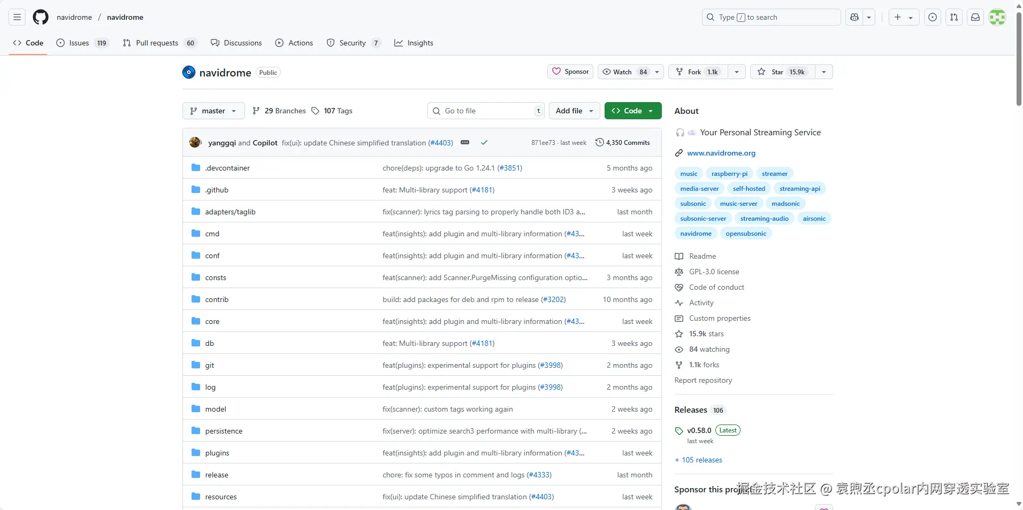The width and height of the screenshot is (1023, 510).
Task: Star the navidrome repository
Action: click(783, 72)
